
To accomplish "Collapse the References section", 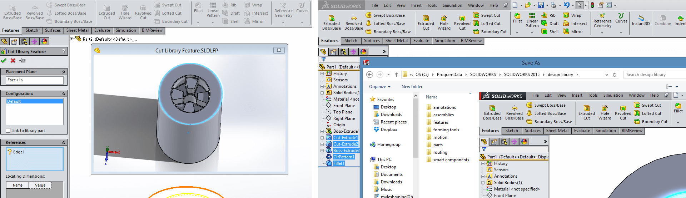I will tap(64, 142).
